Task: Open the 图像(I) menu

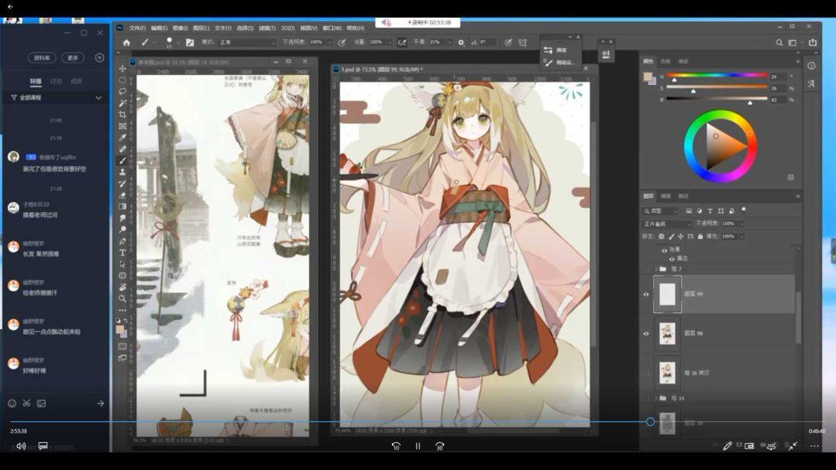Action: 180,28
